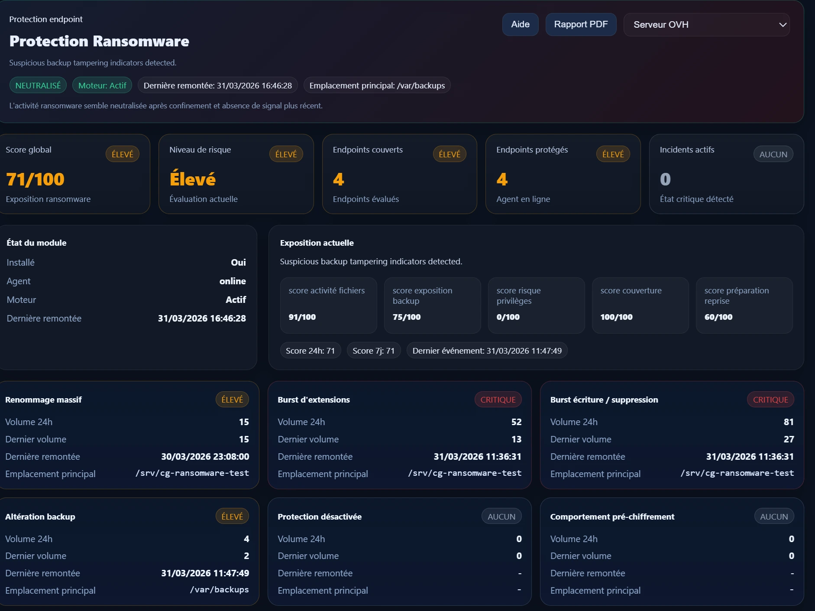The image size is (815, 611).
Task: Click the /srv/cg-ransomware-test path on Renommage massif
Action: click(192, 473)
